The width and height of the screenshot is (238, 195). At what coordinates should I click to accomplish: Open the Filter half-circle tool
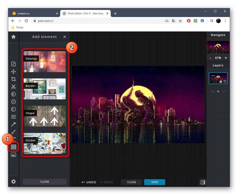tap(13, 109)
